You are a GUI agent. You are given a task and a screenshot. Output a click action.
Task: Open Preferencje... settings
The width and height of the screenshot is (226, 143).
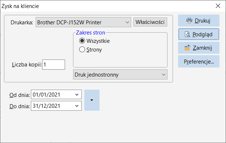click(199, 61)
